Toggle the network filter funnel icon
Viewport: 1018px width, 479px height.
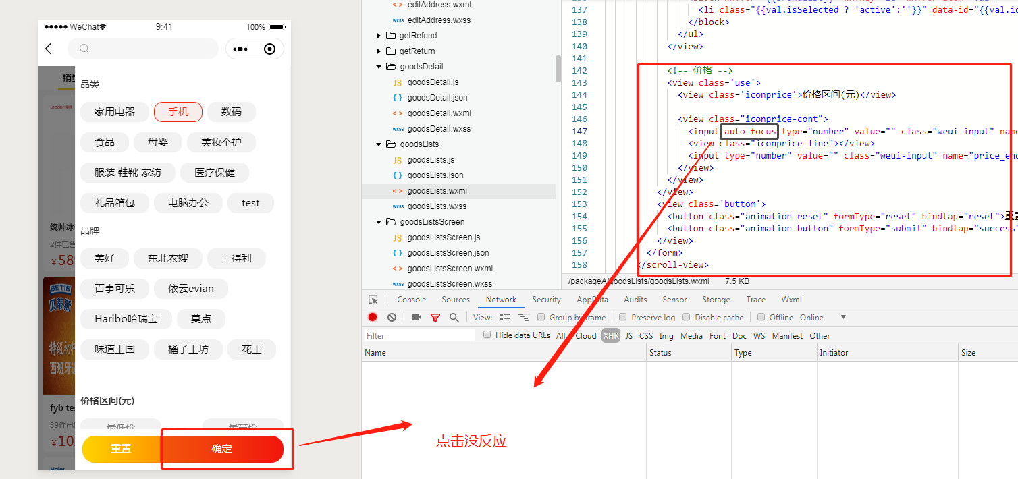[435, 318]
